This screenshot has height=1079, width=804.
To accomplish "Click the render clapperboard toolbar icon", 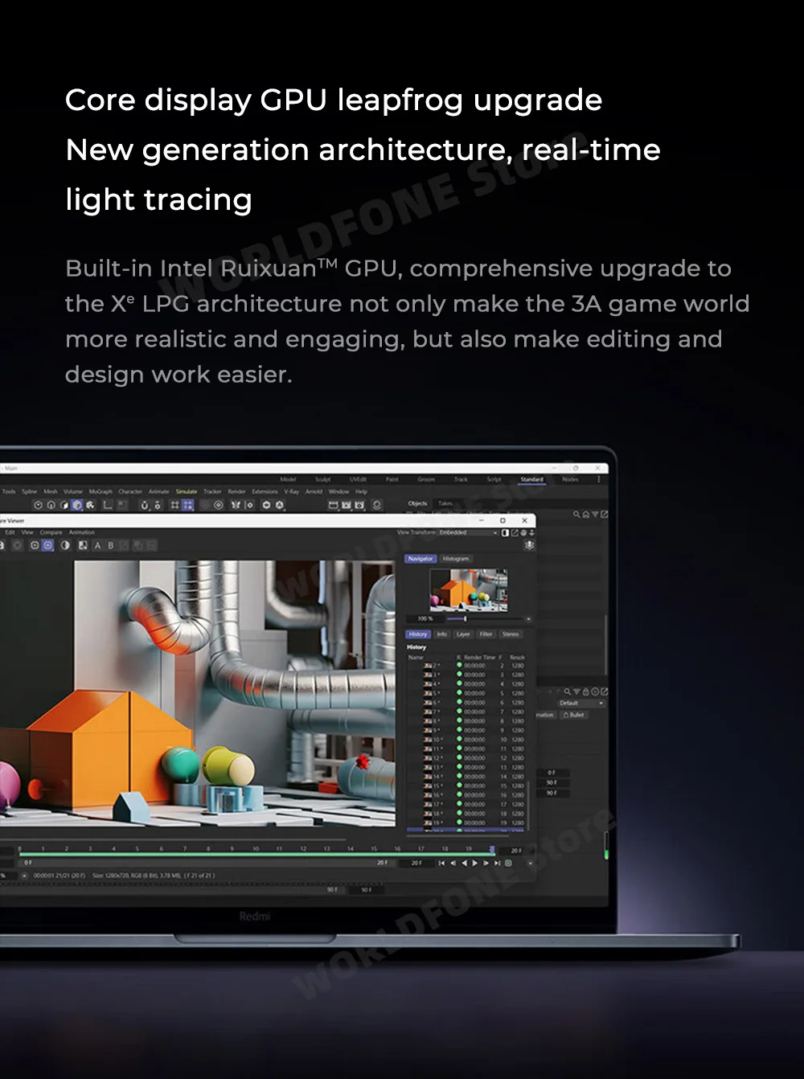I will coord(333,505).
